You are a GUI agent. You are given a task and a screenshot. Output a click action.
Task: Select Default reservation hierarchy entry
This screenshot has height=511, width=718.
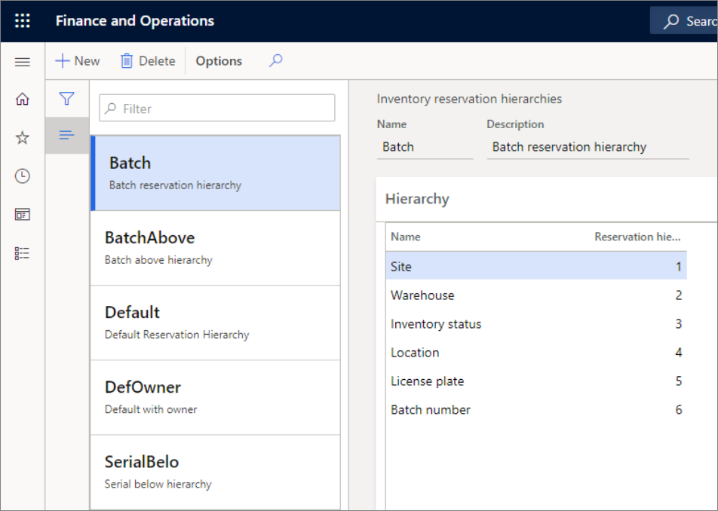tap(216, 323)
